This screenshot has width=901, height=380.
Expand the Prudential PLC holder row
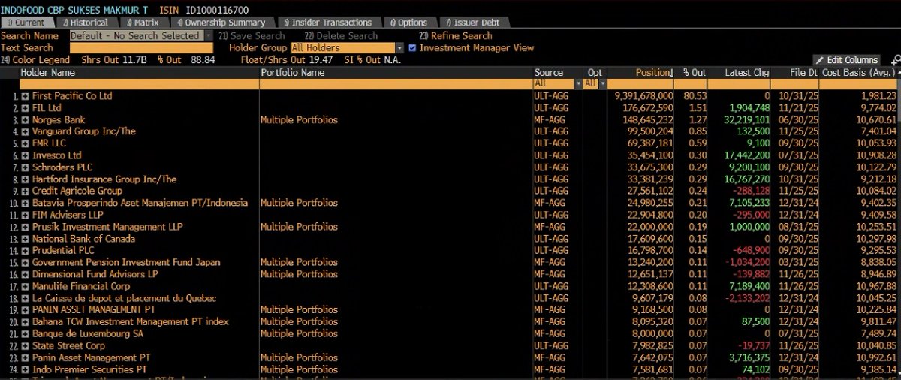pyautogui.click(x=25, y=250)
